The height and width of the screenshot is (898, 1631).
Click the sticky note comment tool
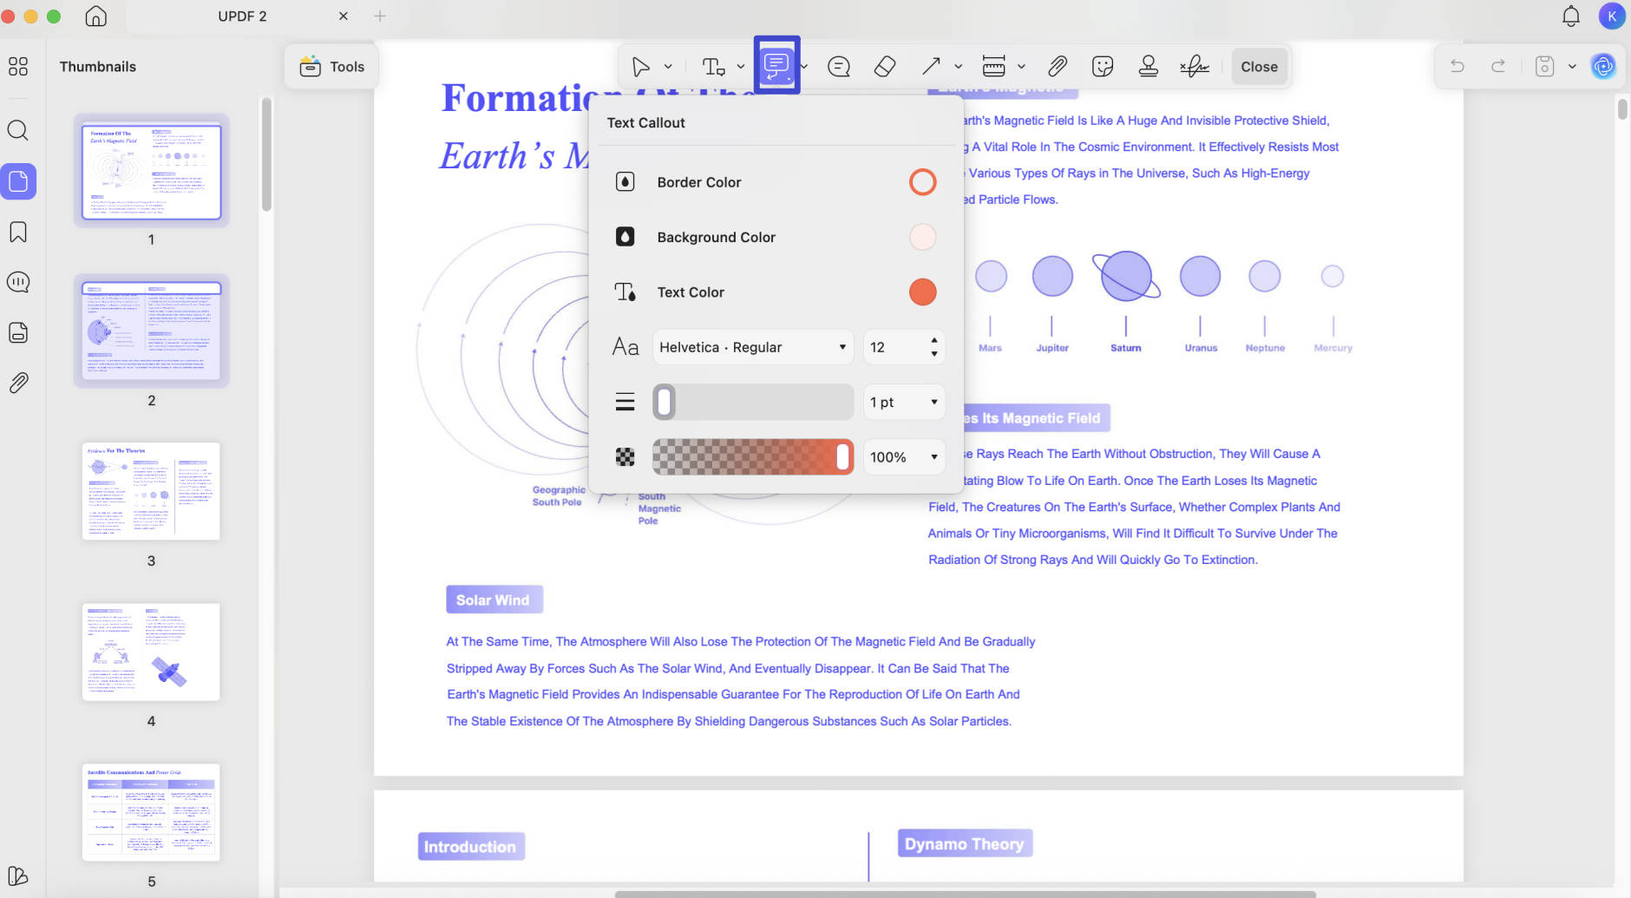click(839, 67)
